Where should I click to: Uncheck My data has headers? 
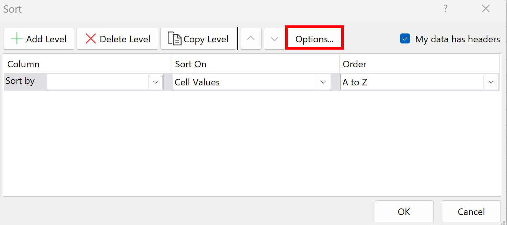pos(405,38)
